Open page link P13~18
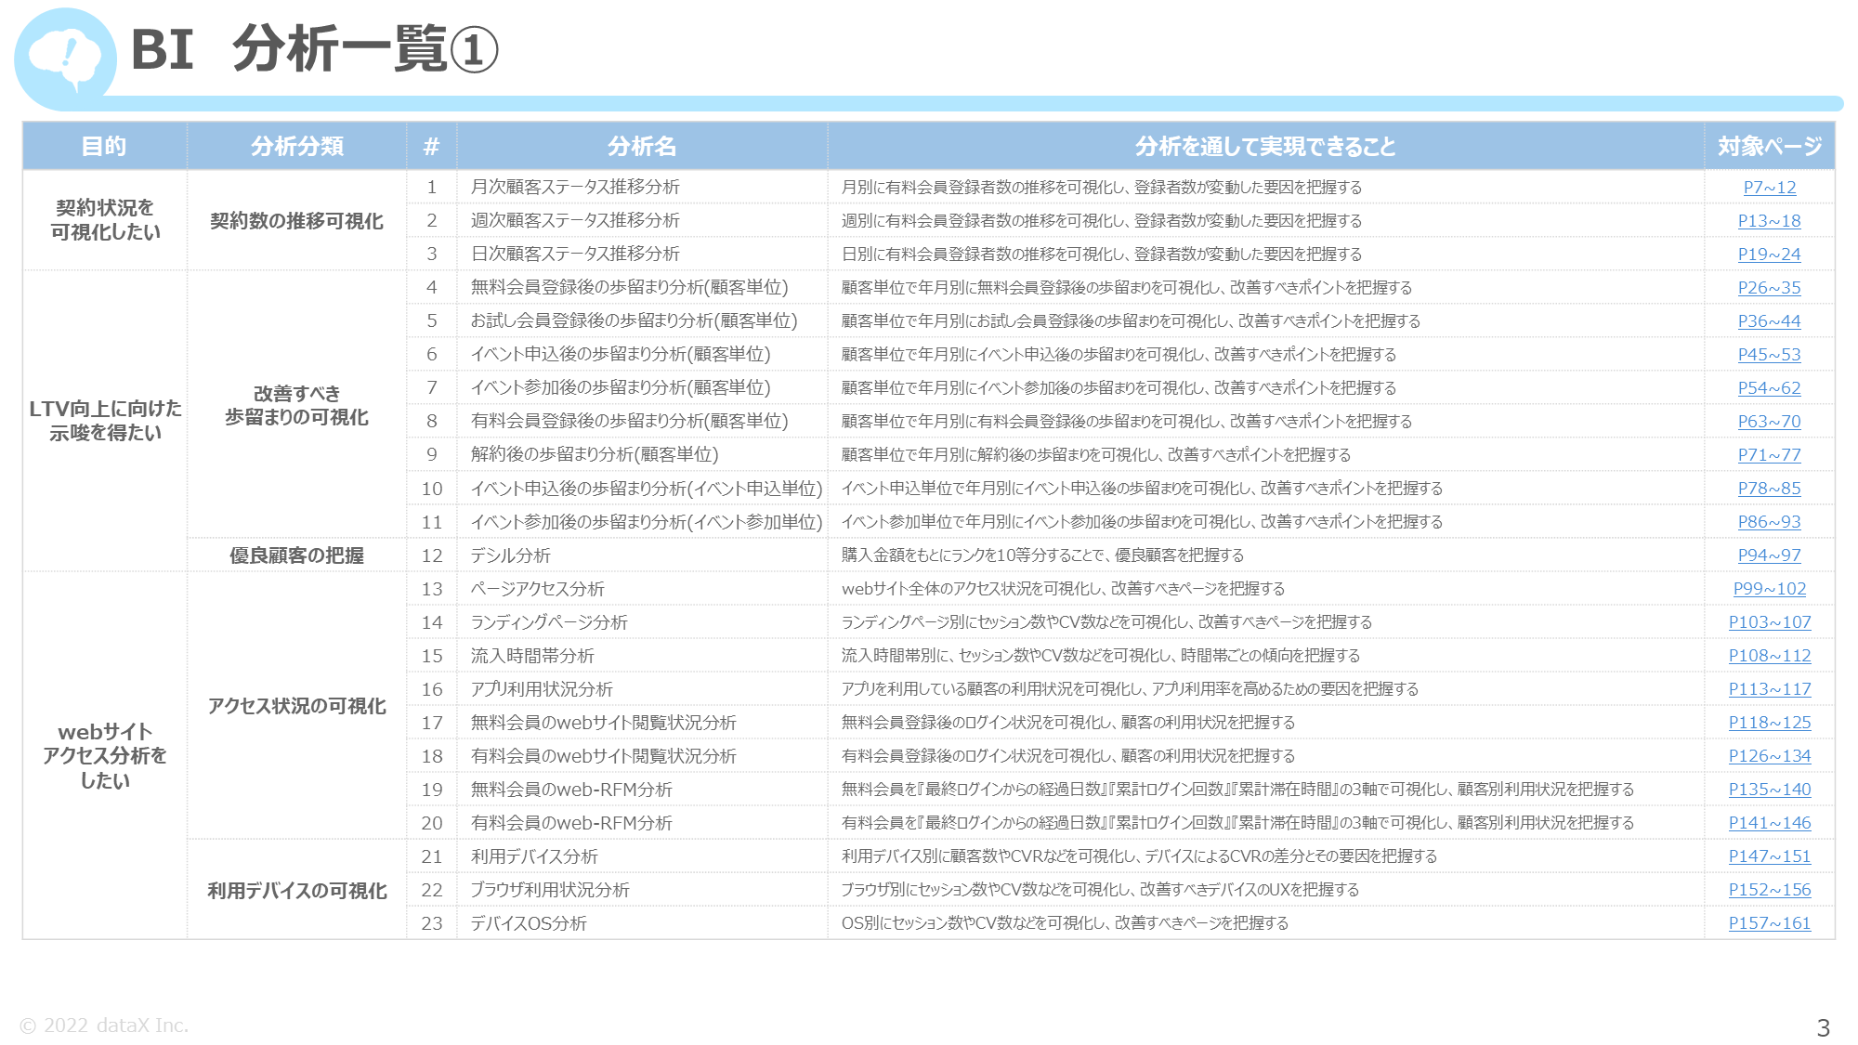Image resolution: width=1858 pixels, height=1045 pixels. tap(1769, 220)
